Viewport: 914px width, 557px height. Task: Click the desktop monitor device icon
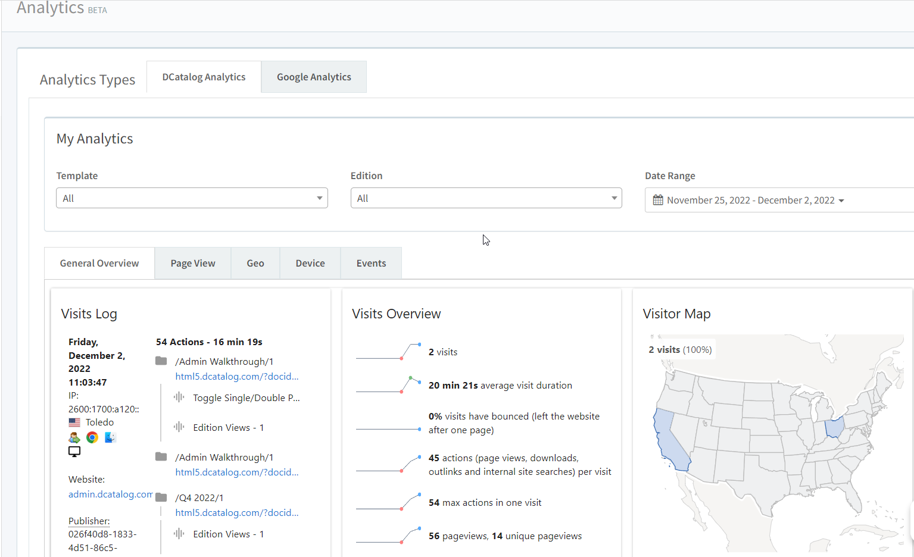click(74, 452)
